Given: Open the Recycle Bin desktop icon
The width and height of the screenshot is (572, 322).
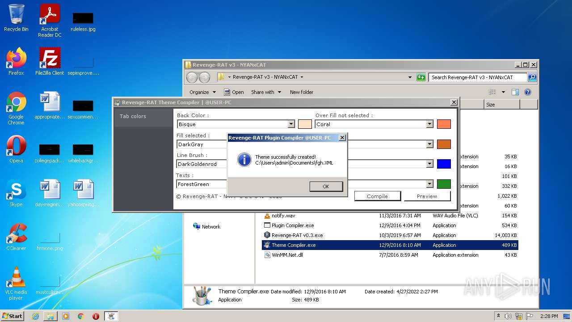Looking at the screenshot, I should [16, 18].
